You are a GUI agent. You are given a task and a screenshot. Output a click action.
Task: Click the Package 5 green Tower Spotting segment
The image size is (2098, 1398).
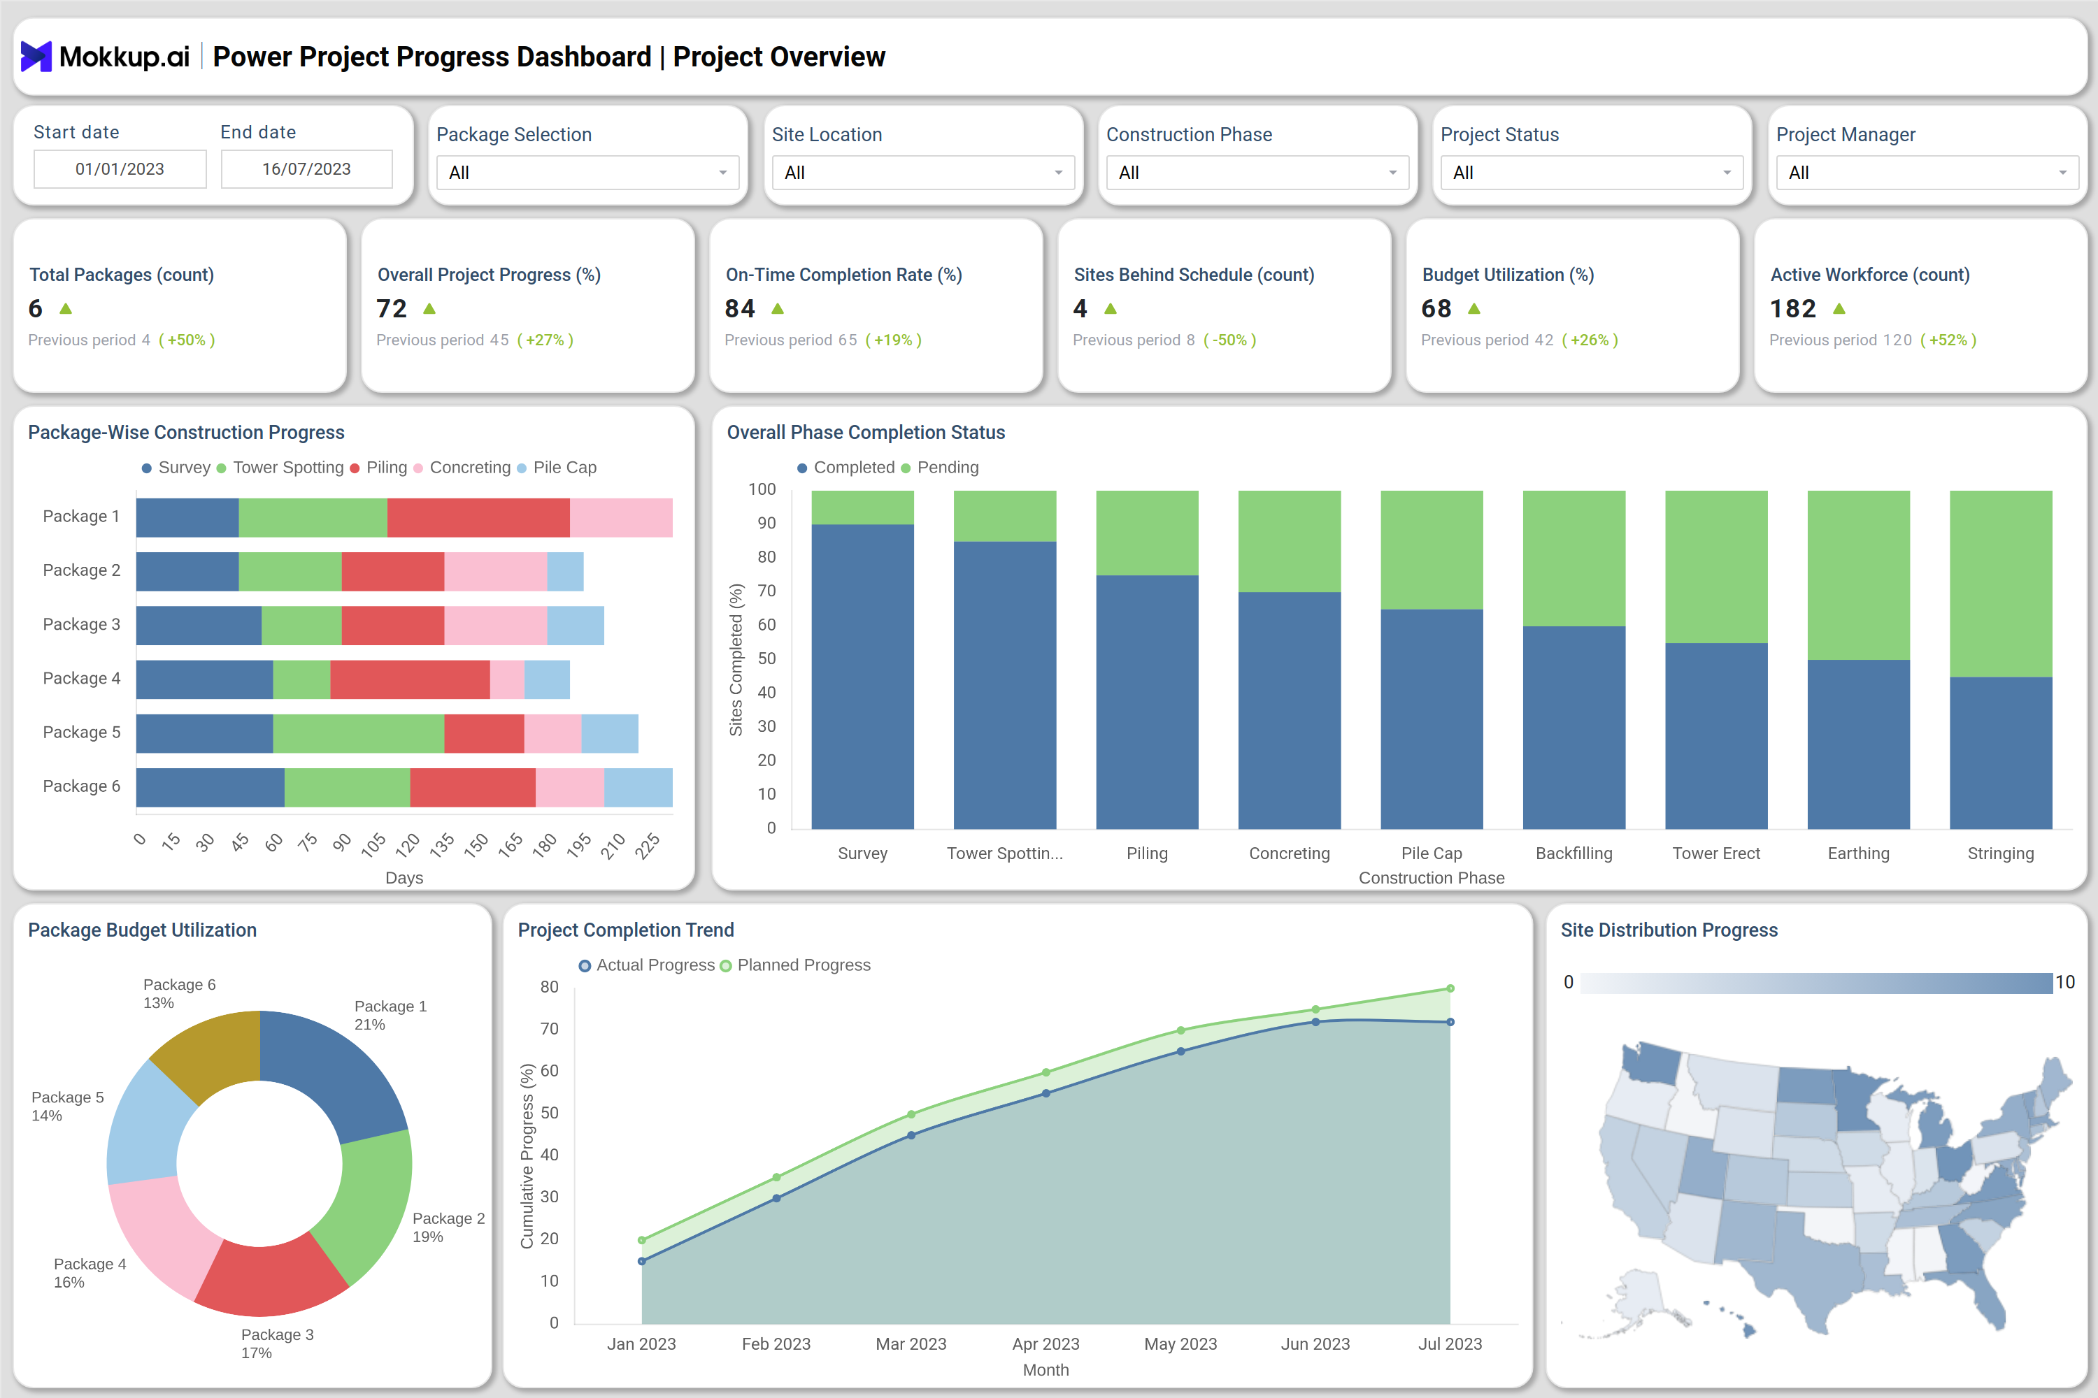point(359,733)
